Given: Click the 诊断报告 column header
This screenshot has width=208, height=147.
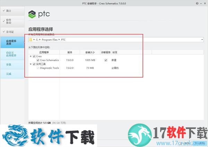Looking at the screenshot, I should [106, 52].
